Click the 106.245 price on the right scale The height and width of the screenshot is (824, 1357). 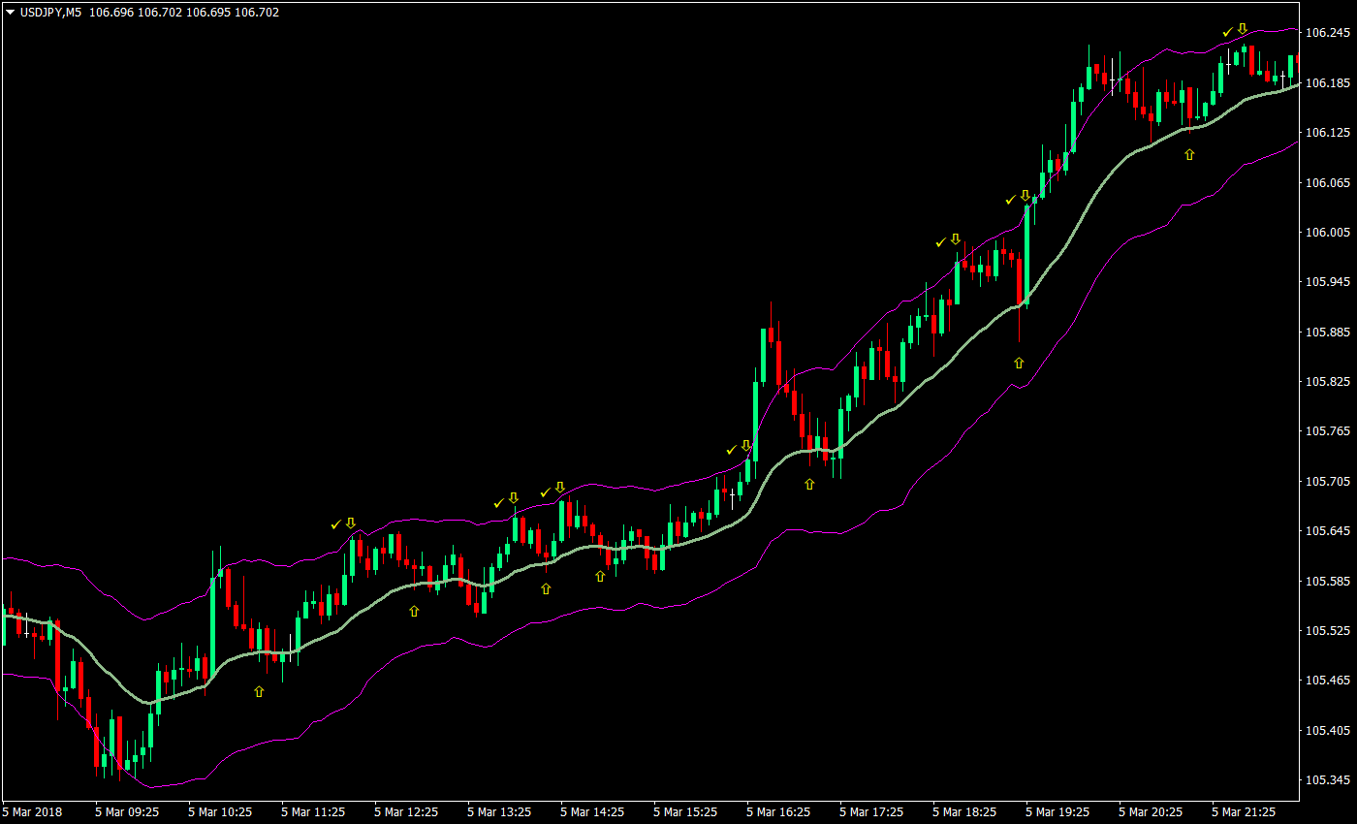[x=1326, y=30]
